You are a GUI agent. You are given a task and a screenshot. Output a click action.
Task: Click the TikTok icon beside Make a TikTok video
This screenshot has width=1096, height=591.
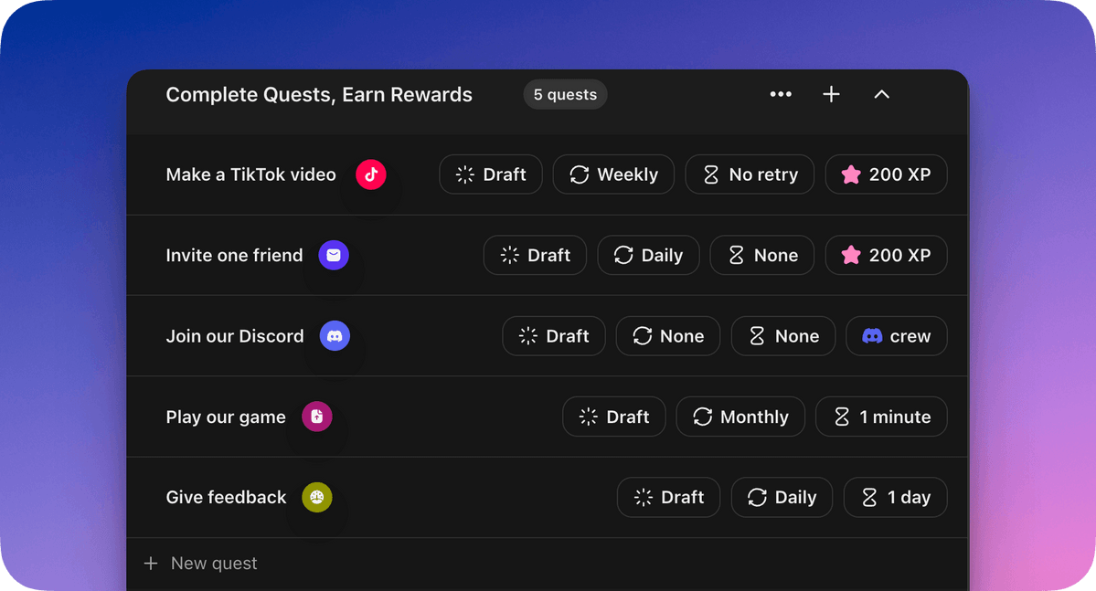tap(370, 174)
